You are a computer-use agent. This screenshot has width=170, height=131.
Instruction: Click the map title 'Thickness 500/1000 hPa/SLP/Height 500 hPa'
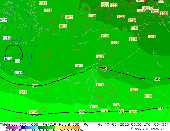(x=44, y=125)
